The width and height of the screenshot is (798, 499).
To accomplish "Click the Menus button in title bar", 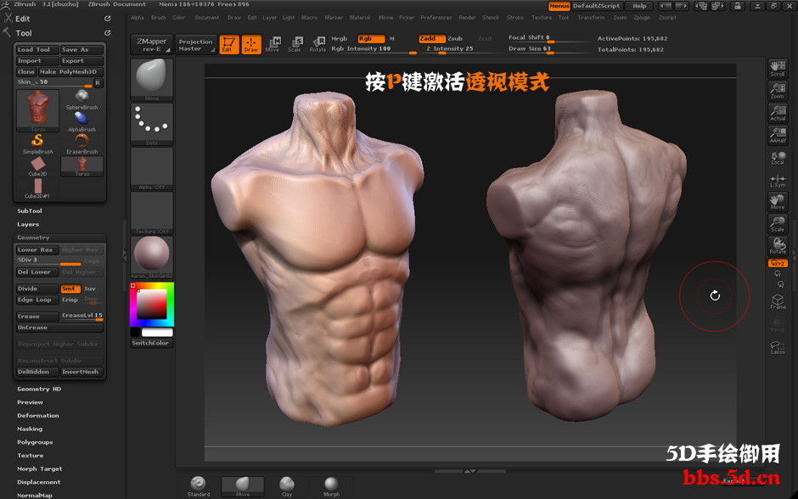I will pyautogui.click(x=559, y=6).
